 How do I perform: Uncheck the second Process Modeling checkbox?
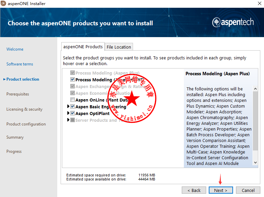[x=73, y=80]
